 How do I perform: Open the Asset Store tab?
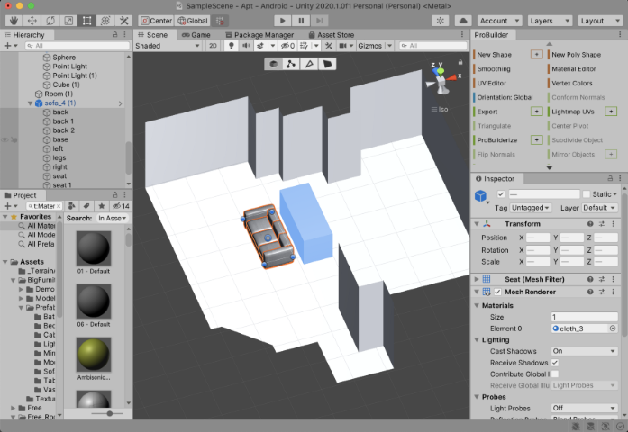pyautogui.click(x=332, y=34)
